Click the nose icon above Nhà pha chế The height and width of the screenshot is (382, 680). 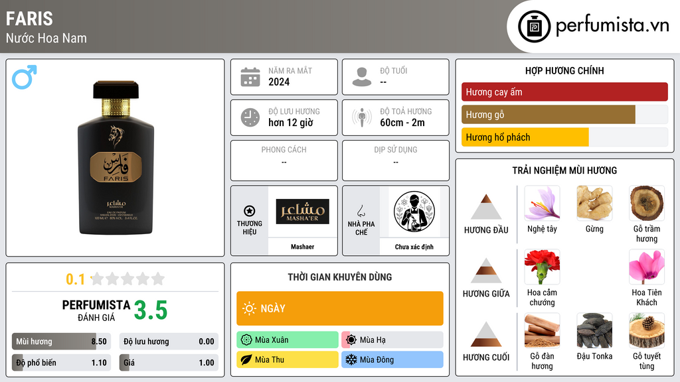[361, 211]
